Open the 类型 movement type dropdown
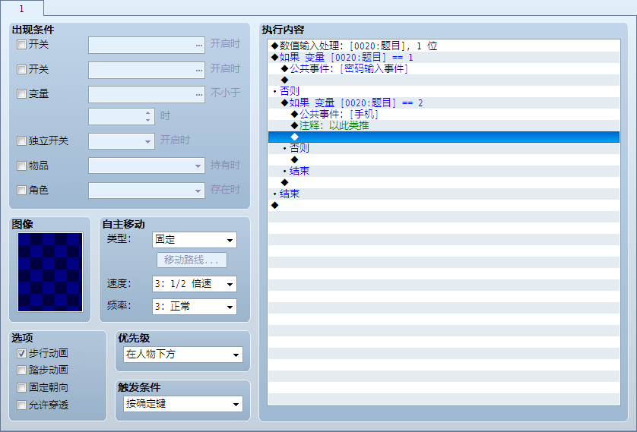The width and height of the screenshot is (637, 432). tap(194, 240)
